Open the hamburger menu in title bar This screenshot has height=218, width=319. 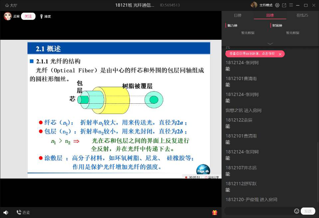pos(291,5)
